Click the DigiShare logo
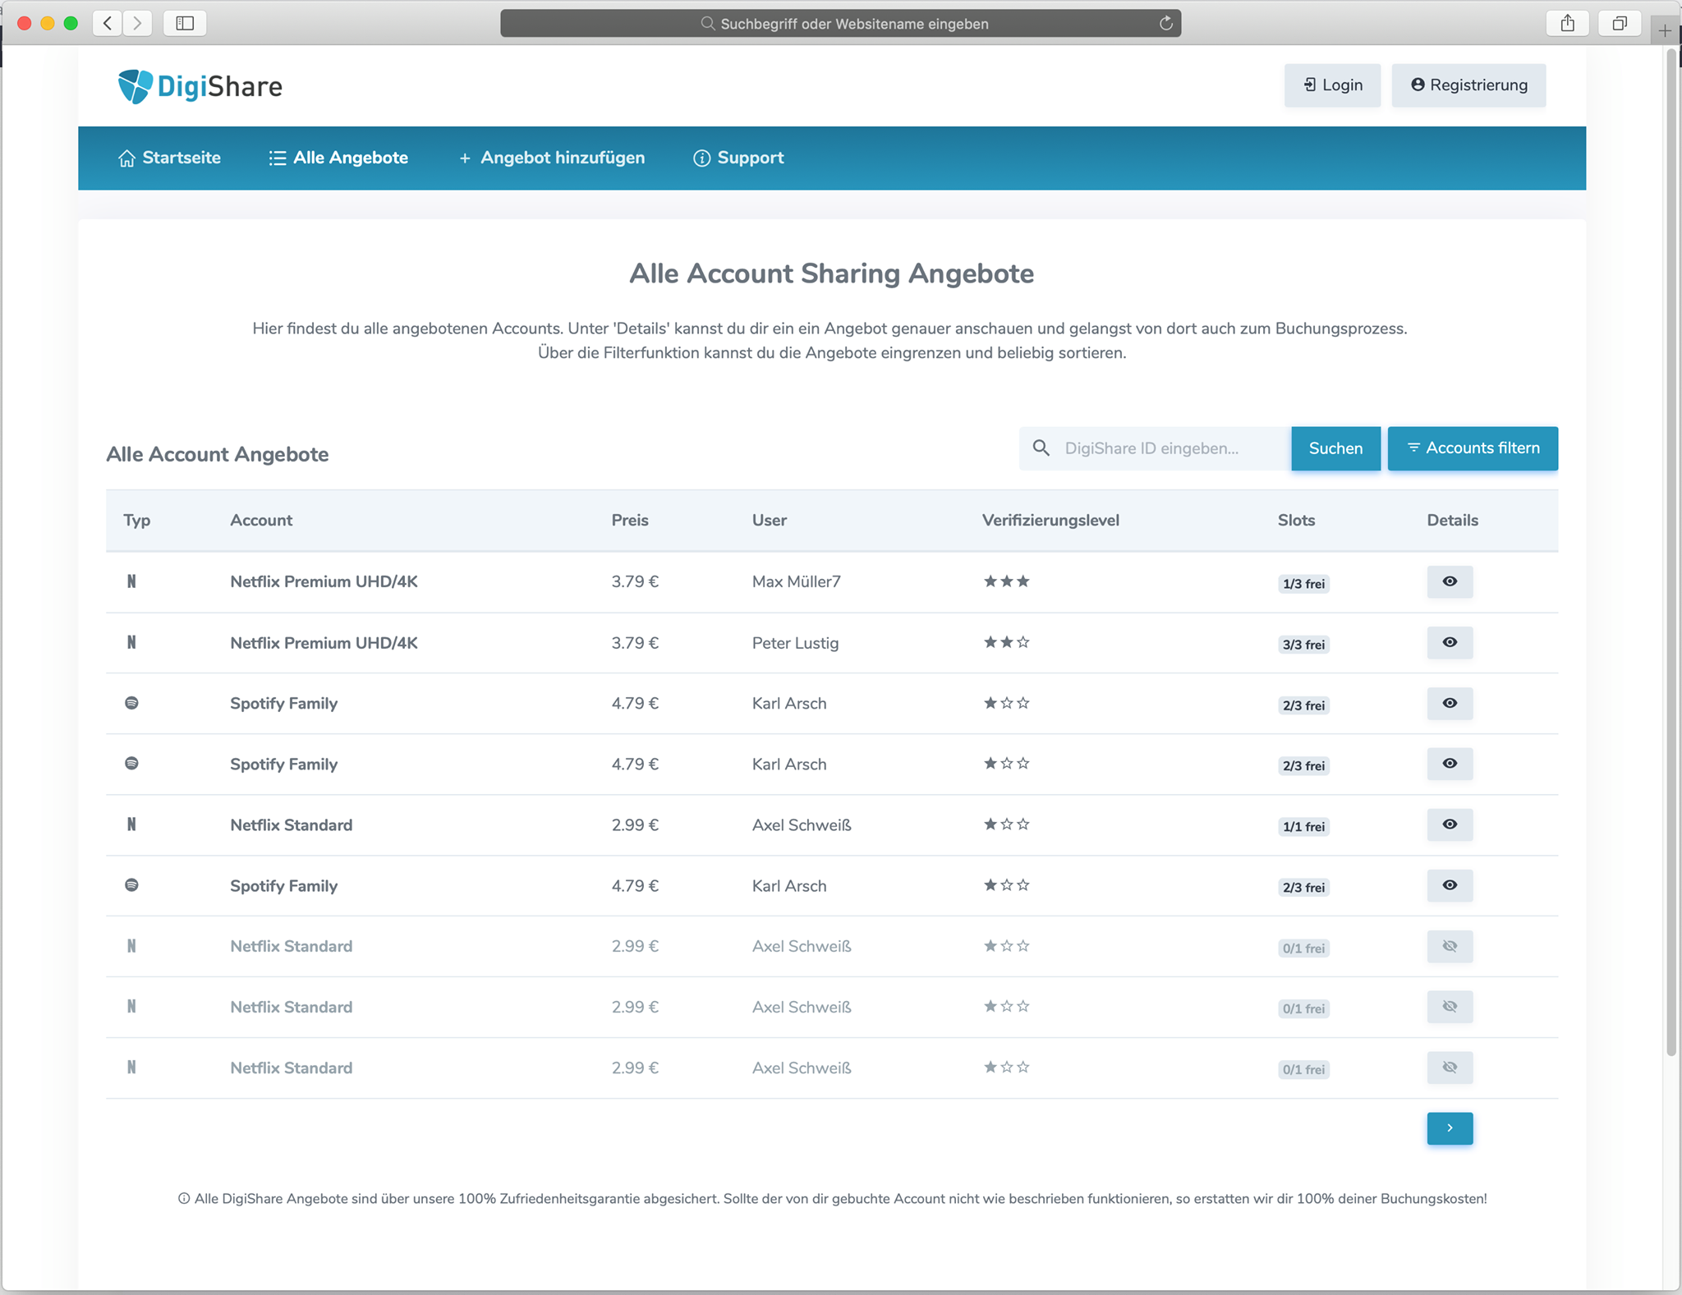Screen dimensions: 1682x1295 coord(200,86)
